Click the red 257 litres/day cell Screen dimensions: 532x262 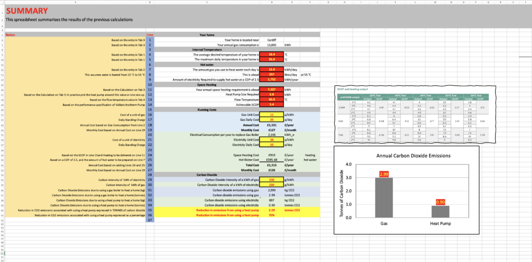(x=271, y=74)
